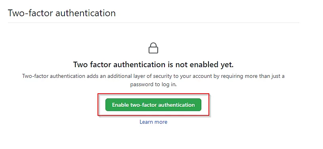Click the Two-factor authentication page title
Screen dimensions: 323x149
61,13
